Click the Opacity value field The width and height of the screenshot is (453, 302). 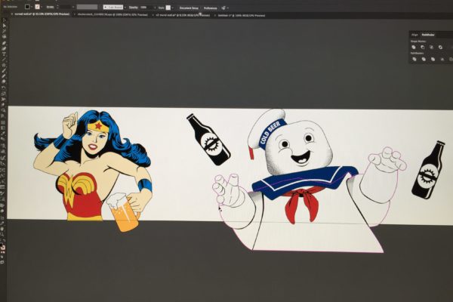click(x=144, y=8)
